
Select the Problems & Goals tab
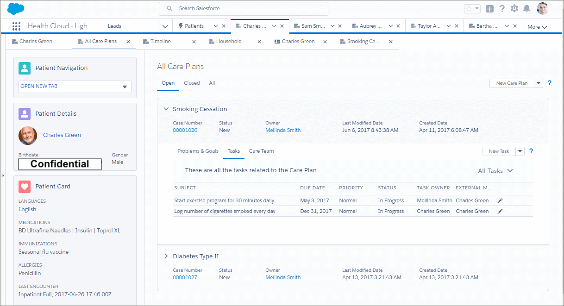[x=198, y=151]
